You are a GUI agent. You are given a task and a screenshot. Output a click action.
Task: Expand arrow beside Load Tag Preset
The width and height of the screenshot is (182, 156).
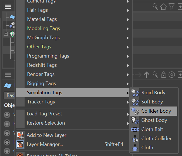click(128, 114)
